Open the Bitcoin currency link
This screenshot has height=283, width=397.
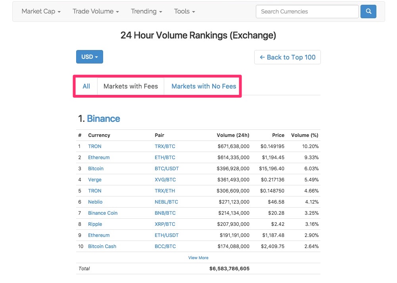tap(96, 169)
